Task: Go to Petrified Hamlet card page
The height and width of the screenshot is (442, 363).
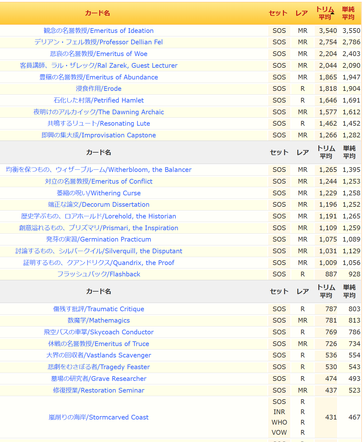Action: [99, 100]
